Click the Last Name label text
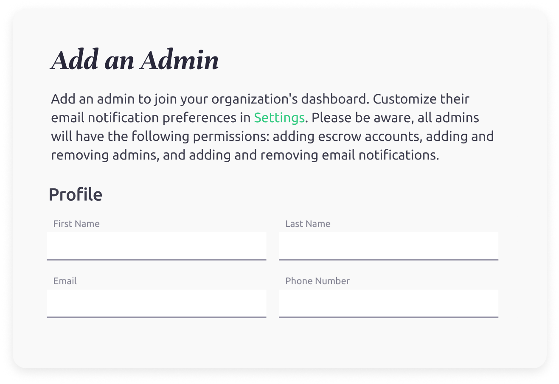Image resolution: width=559 pixels, height=384 pixels. (307, 224)
